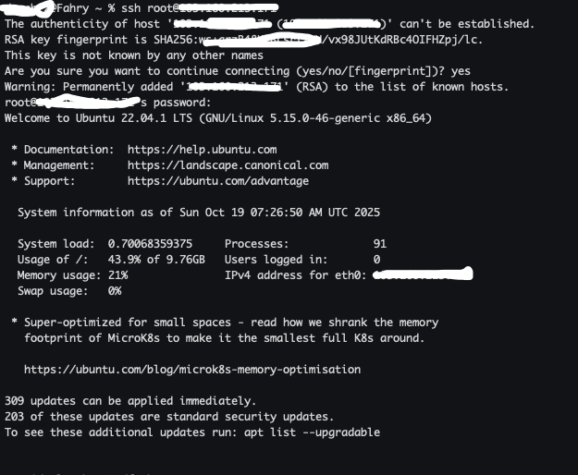Click the Memory usage 21% value
The height and width of the screenshot is (475, 578).
coord(117,275)
